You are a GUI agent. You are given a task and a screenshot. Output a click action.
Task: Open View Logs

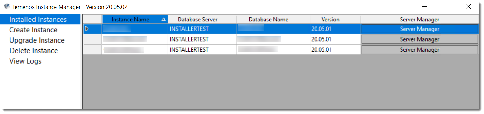pos(25,61)
